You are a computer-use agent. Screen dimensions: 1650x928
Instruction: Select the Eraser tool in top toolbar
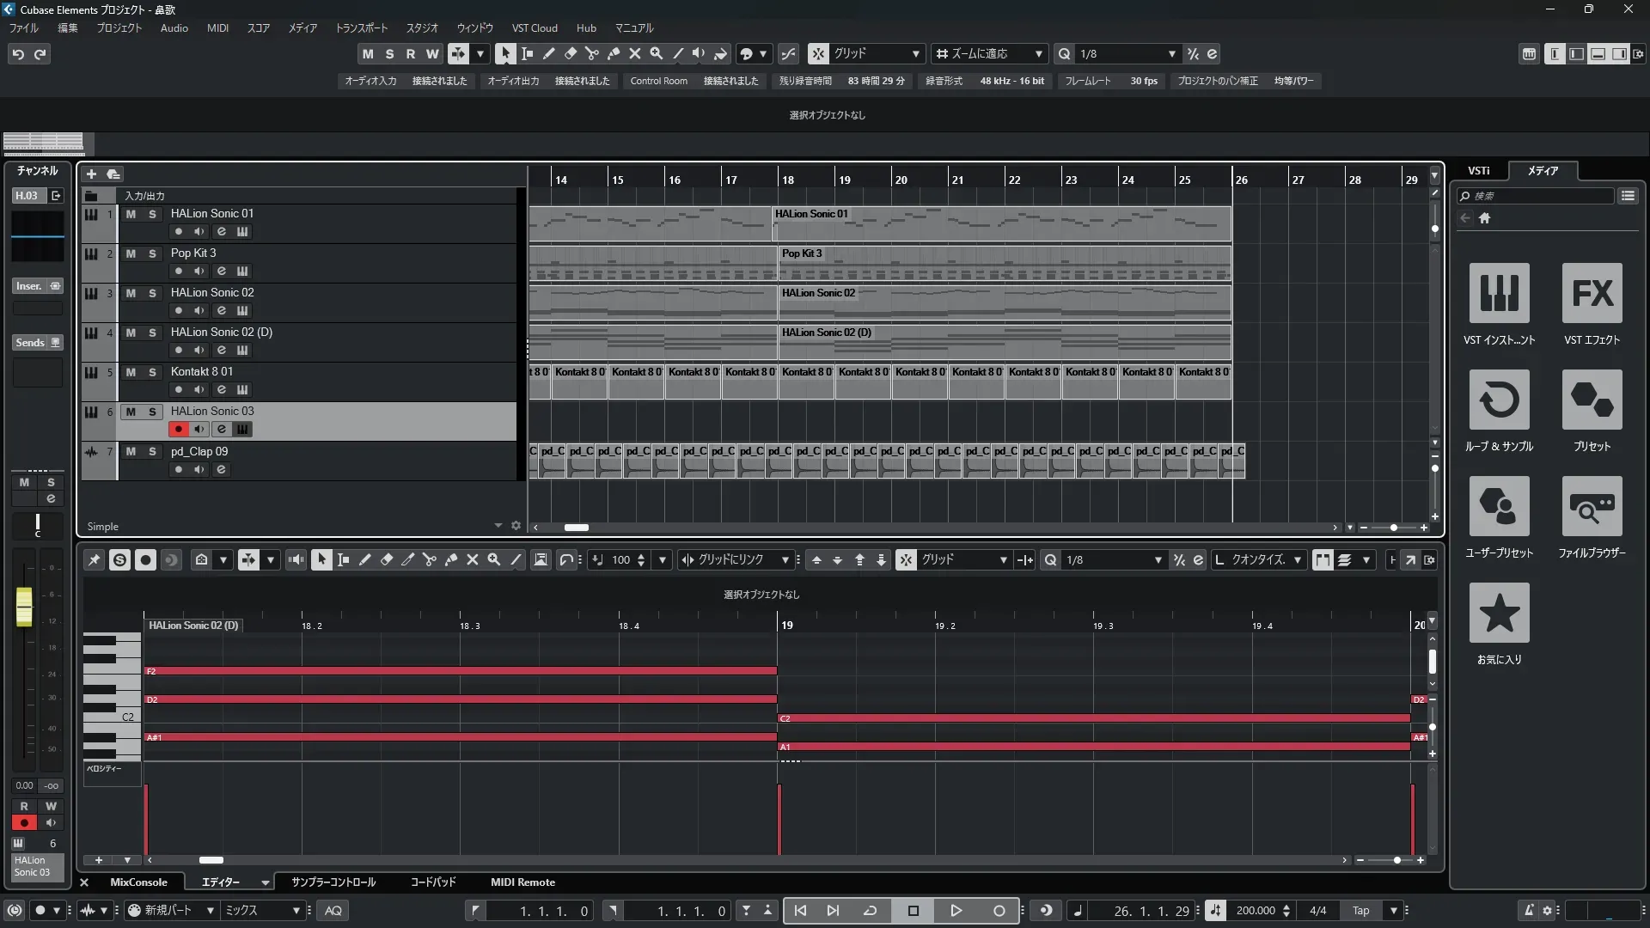(570, 53)
